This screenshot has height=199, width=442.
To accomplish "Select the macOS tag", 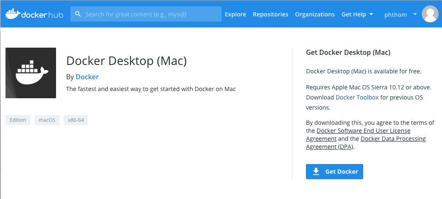I will tap(47, 120).
